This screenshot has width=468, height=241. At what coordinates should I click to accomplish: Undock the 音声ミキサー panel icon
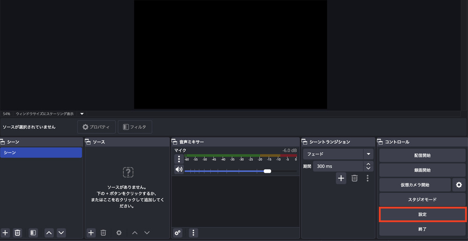[175, 142]
